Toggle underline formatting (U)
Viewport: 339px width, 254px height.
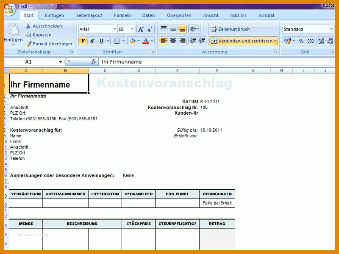[x=101, y=41]
